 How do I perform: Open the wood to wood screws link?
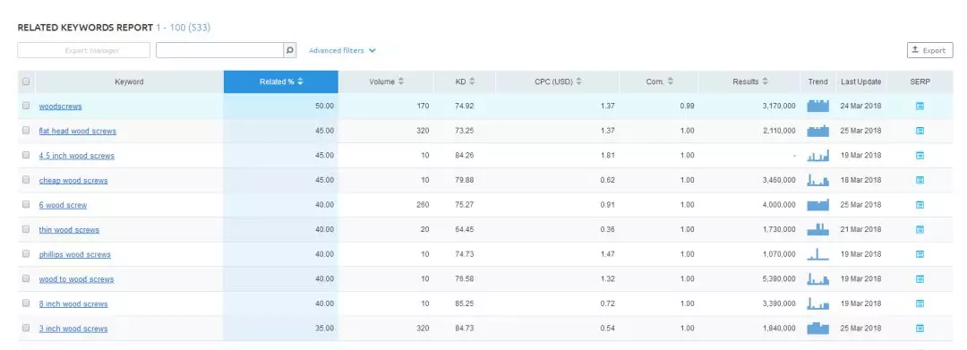[76, 279]
